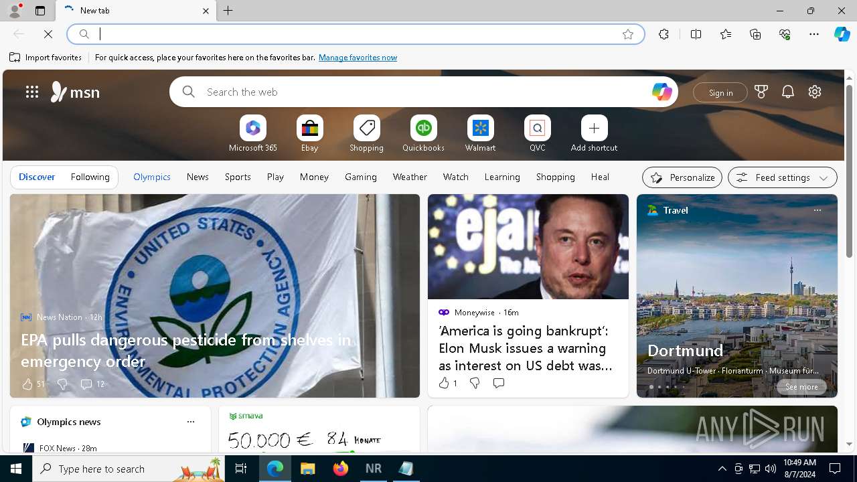
Task: Click the msn logo
Action: (x=75, y=92)
